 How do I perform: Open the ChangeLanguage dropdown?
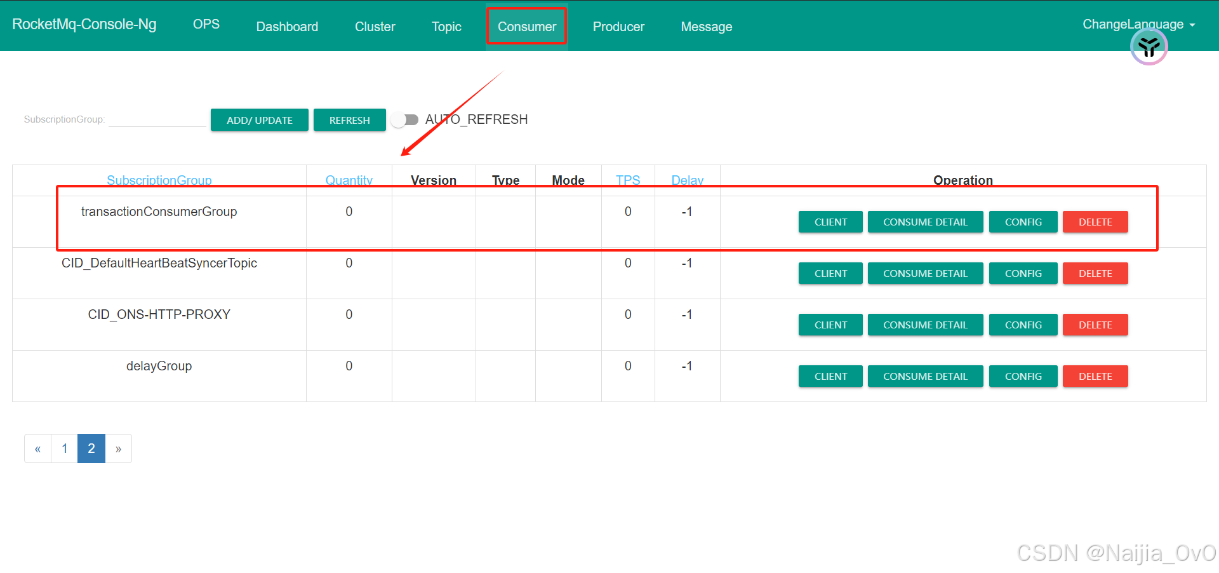click(1139, 24)
